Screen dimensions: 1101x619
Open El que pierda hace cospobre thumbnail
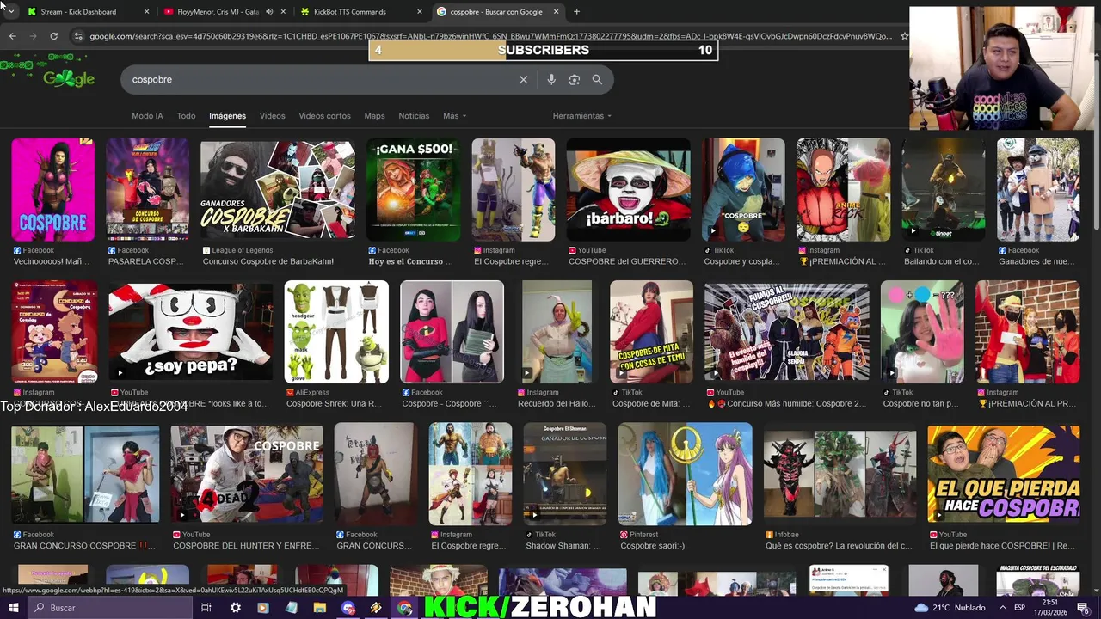coord(1003,474)
